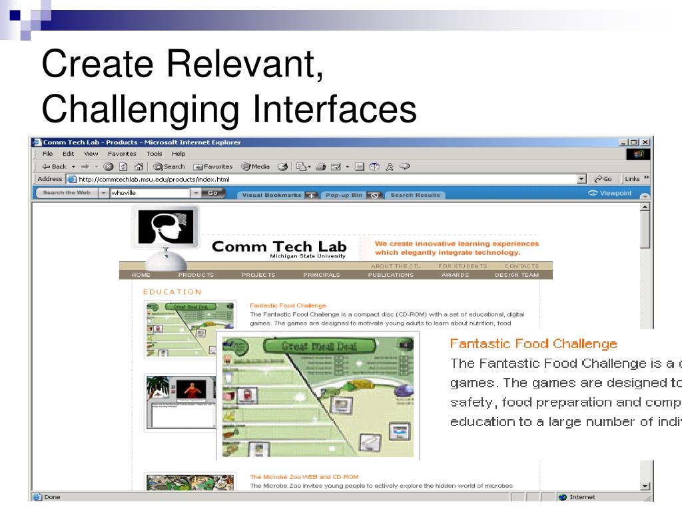Open the Search toolbar button
682x511 pixels.
click(169, 167)
